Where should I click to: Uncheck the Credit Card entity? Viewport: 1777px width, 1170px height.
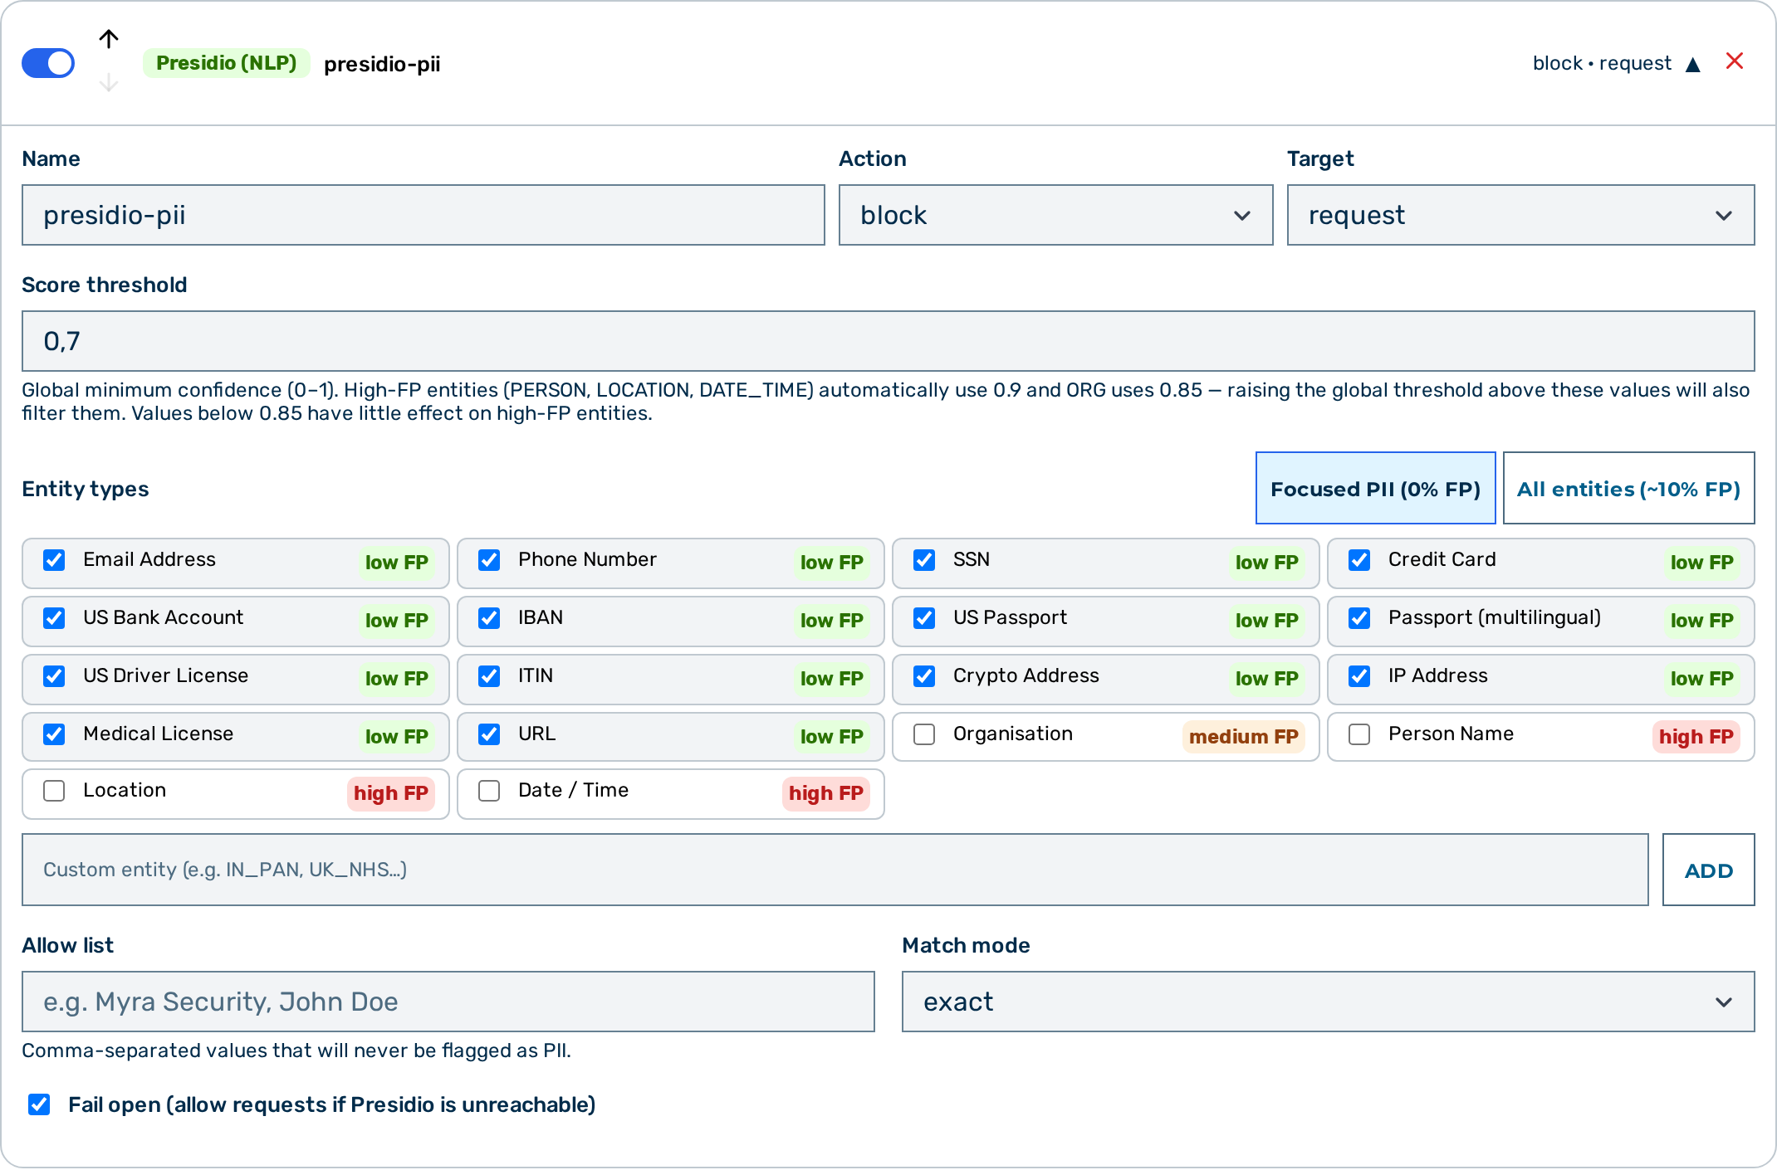(x=1359, y=560)
